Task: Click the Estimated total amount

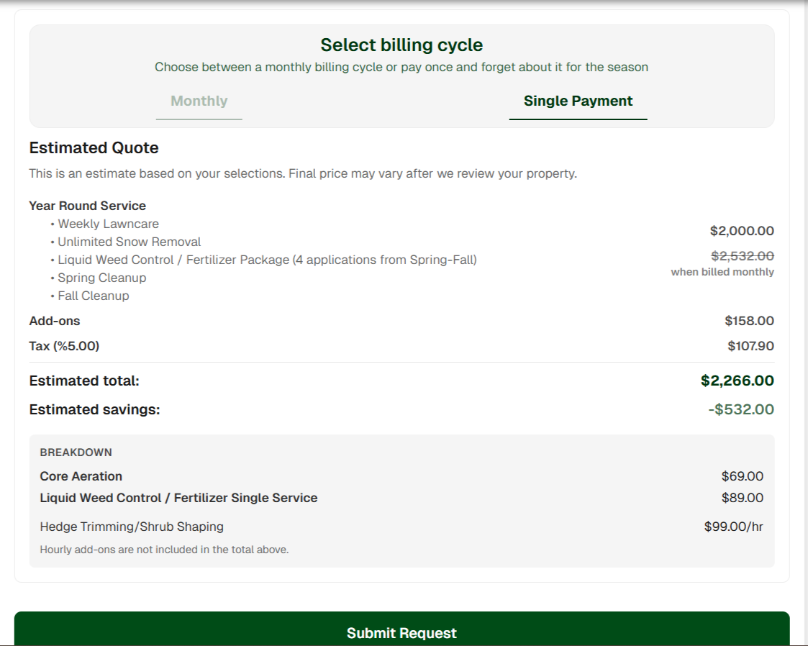Action: (737, 381)
